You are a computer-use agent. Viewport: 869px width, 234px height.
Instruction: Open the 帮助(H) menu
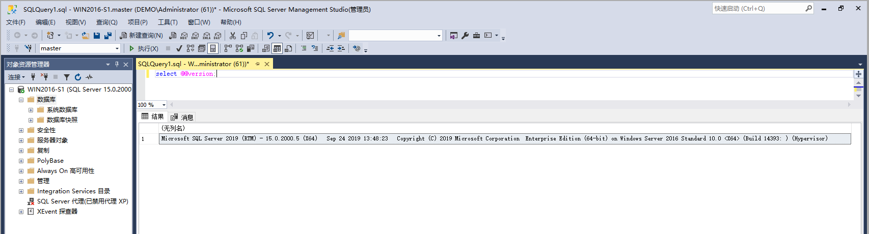231,22
